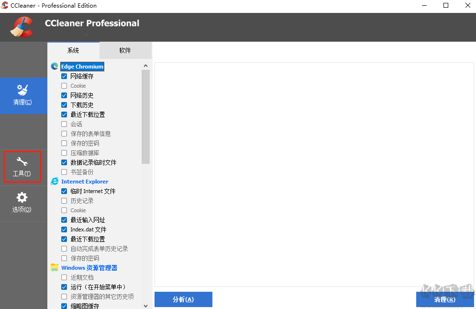Disable the 网络缓存 checkbox
This screenshot has height=309, width=476.
[x=64, y=76]
